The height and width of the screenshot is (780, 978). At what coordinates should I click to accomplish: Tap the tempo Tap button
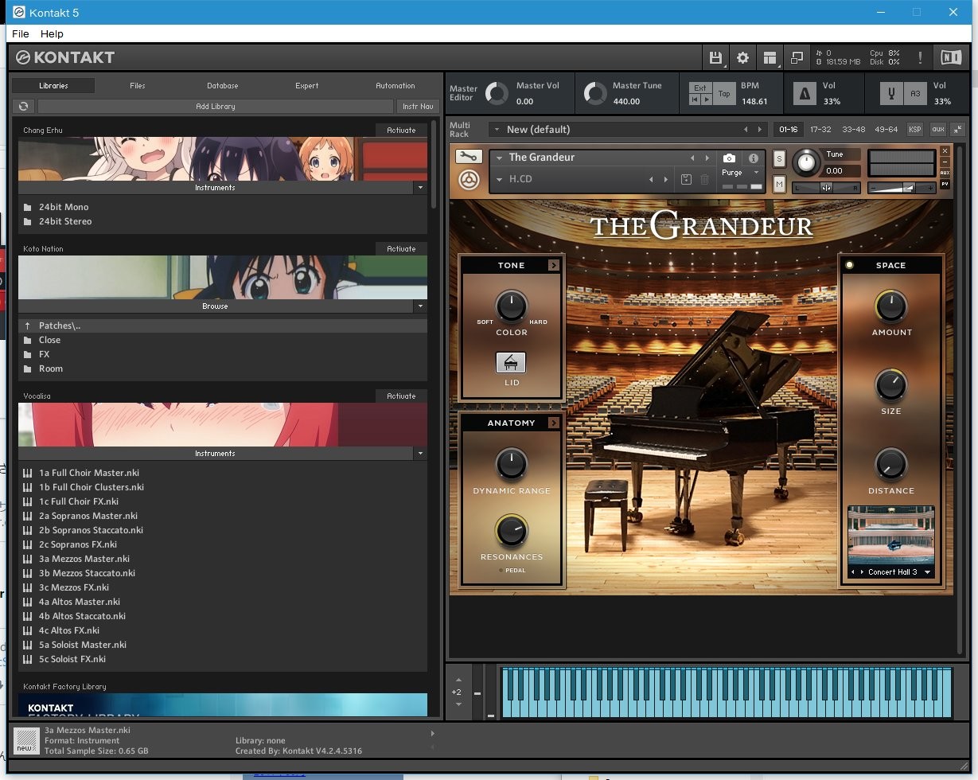tap(724, 94)
